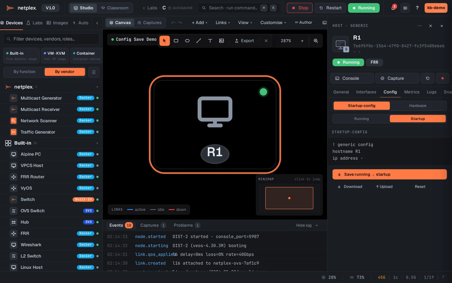Click the minimap viewport to jump
This screenshot has height=283, width=452.
(289, 198)
